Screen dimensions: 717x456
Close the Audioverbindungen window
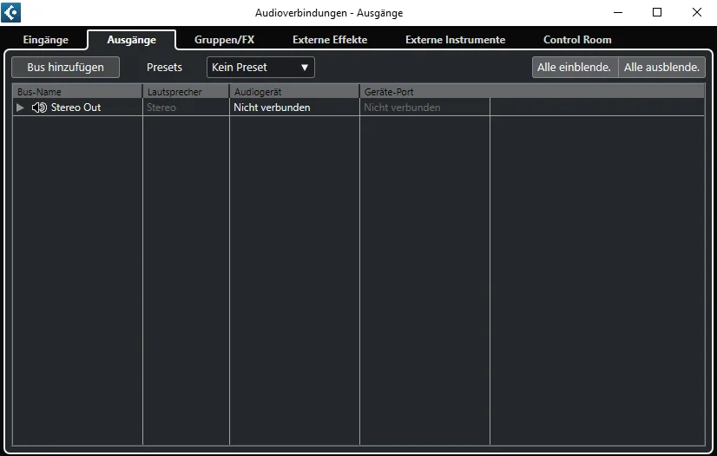click(697, 12)
